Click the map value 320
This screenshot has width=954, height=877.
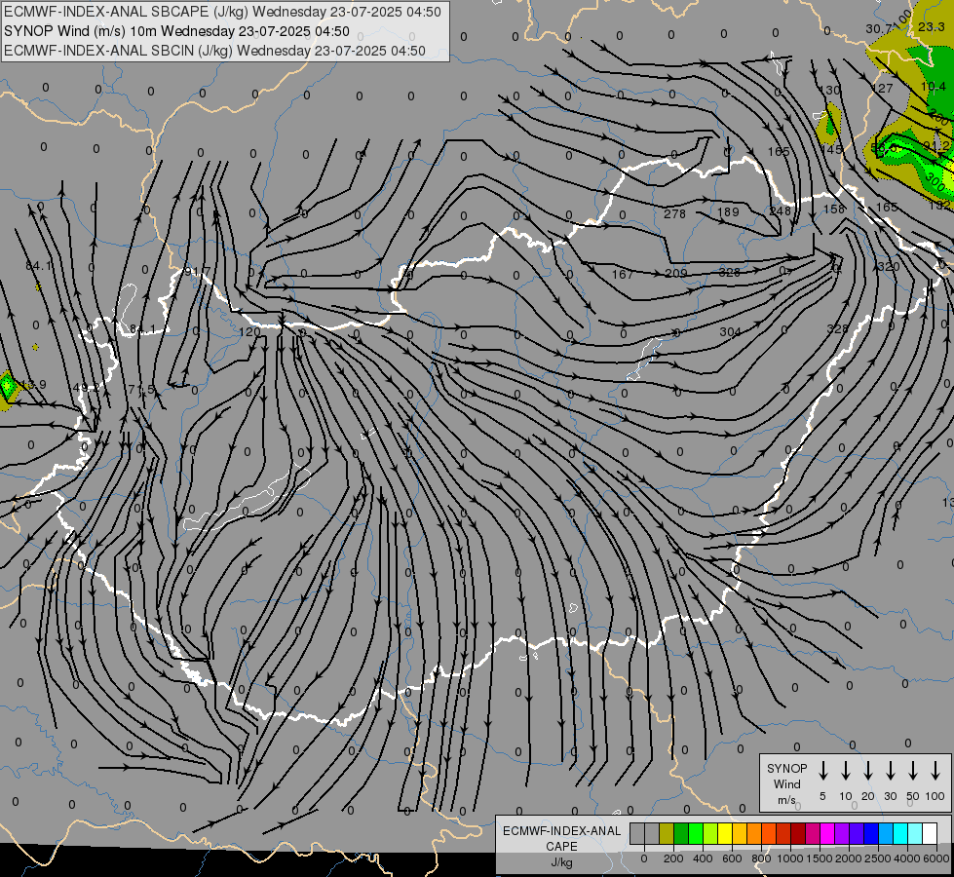889,267
